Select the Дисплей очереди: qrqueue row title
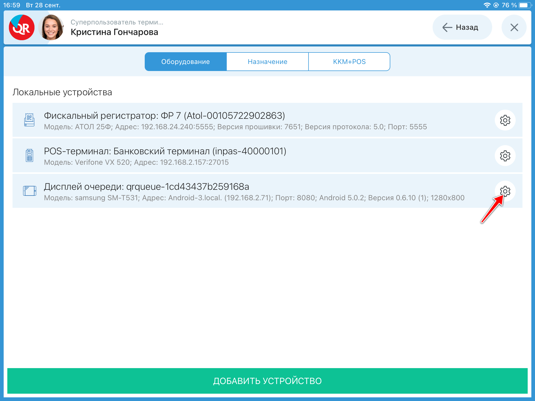 147,187
